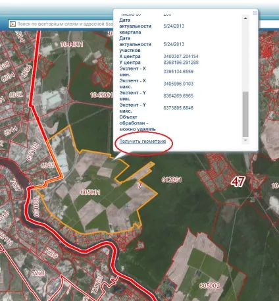Select map block labeled 7269

51,253
